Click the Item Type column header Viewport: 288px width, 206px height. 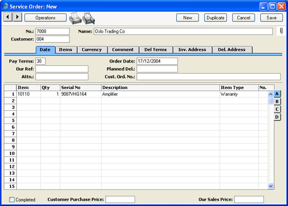coord(239,87)
